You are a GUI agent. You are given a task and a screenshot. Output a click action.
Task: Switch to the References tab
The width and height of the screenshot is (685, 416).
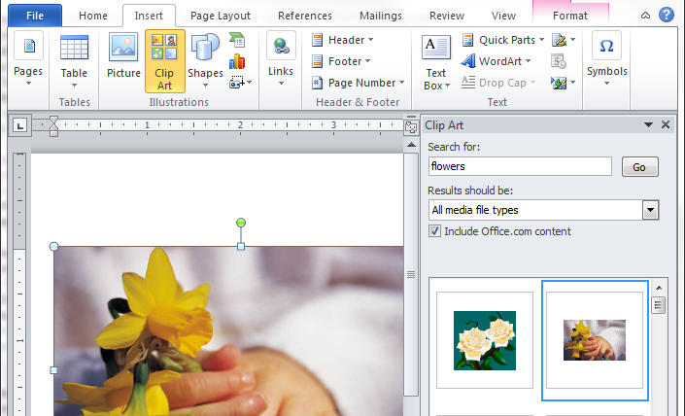pos(305,16)
